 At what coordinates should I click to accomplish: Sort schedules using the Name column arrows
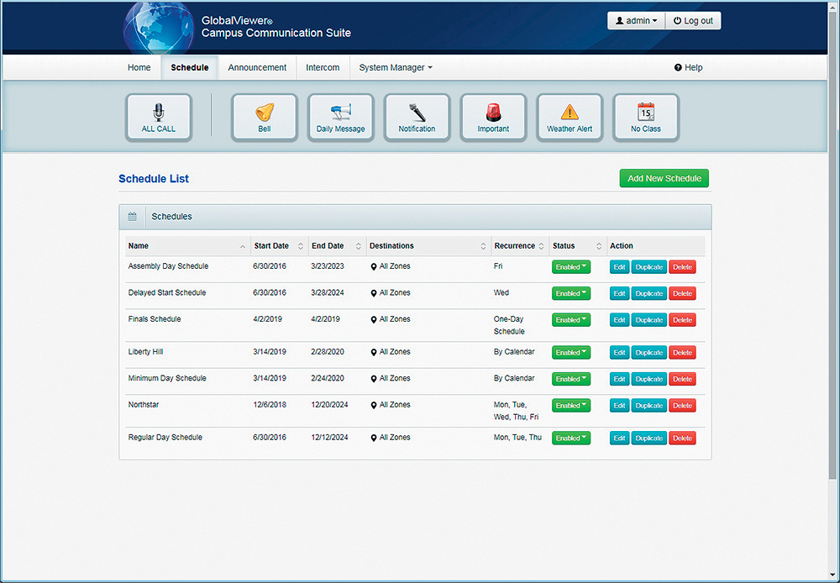coord(241,245)
